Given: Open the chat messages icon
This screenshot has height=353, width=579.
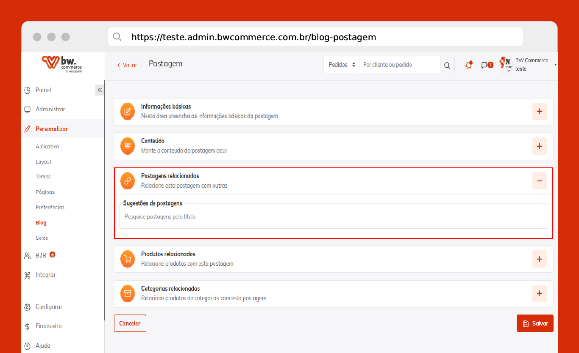Looking at the screenshot, I should point(484,65).
